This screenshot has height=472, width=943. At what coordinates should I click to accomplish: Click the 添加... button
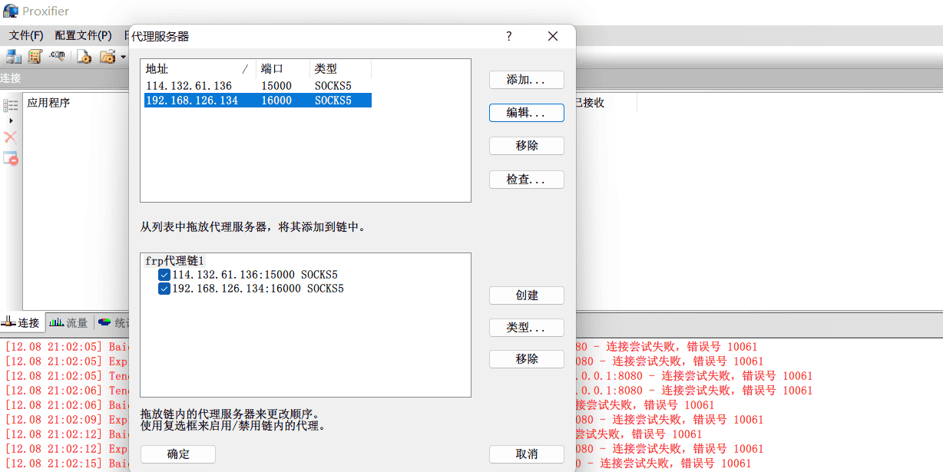526,80
